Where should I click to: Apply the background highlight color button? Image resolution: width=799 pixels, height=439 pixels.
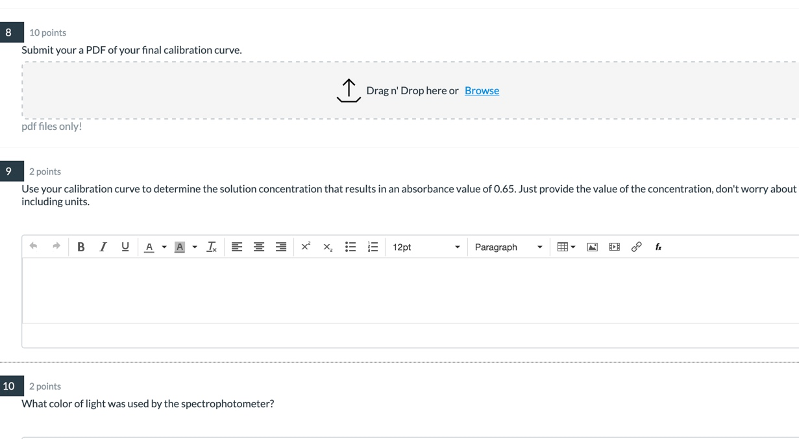click(x=180, y=247)
